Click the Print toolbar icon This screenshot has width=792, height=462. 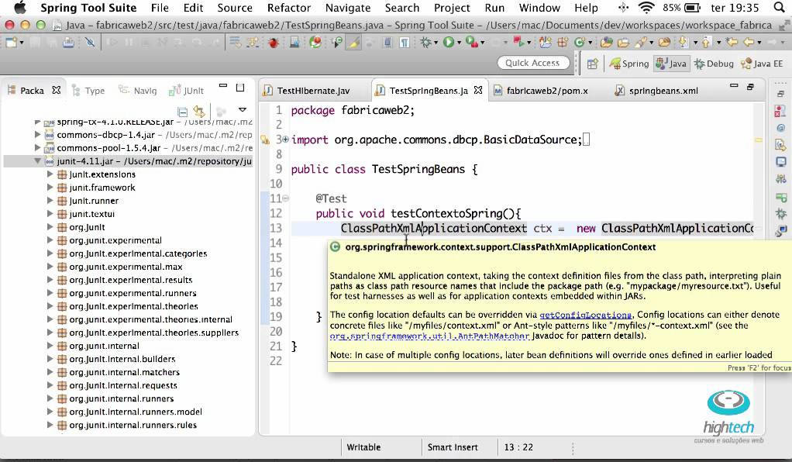68,43
